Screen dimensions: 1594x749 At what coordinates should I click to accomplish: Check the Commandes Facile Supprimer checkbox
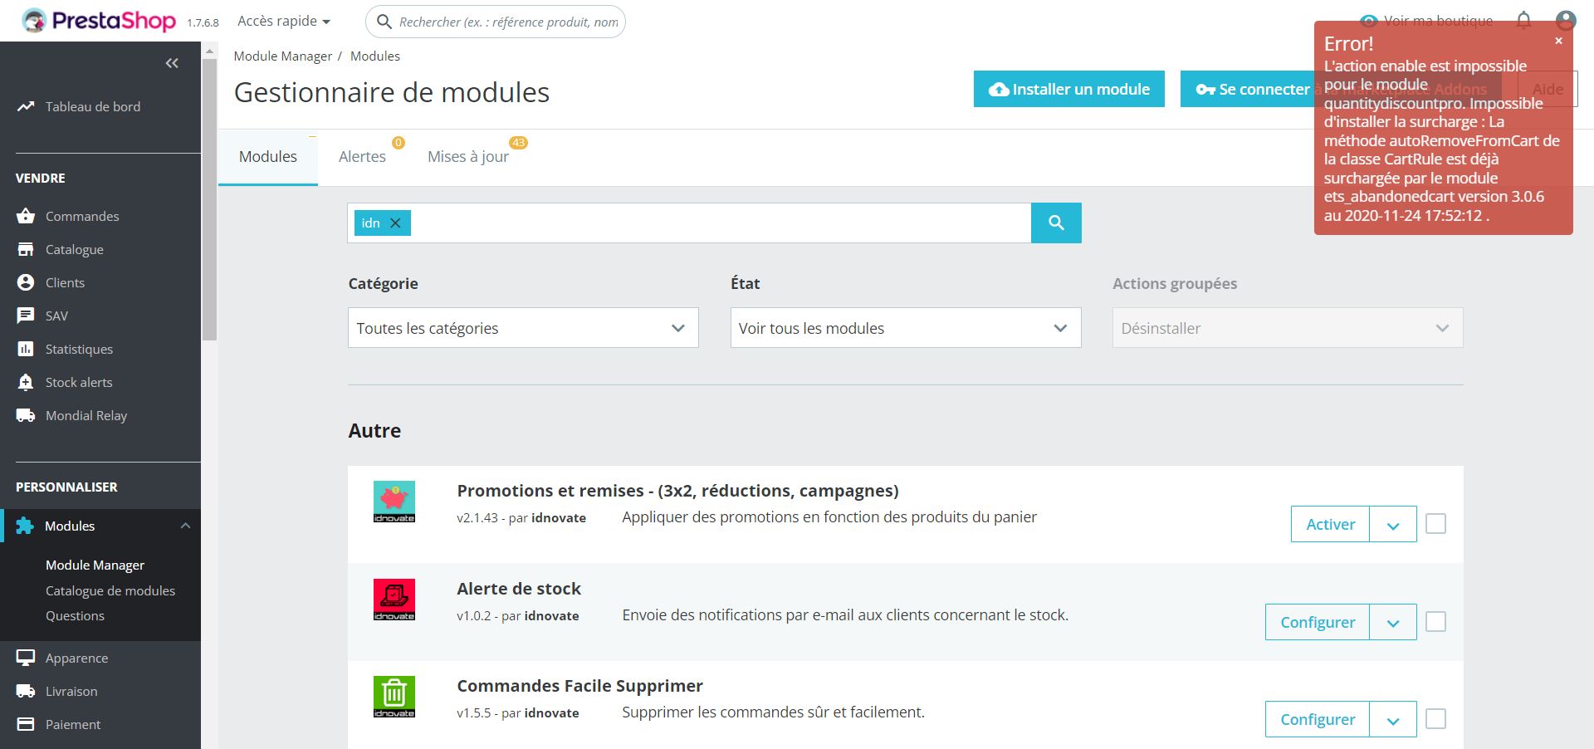pyautogui.click(x=1435, y=719)
